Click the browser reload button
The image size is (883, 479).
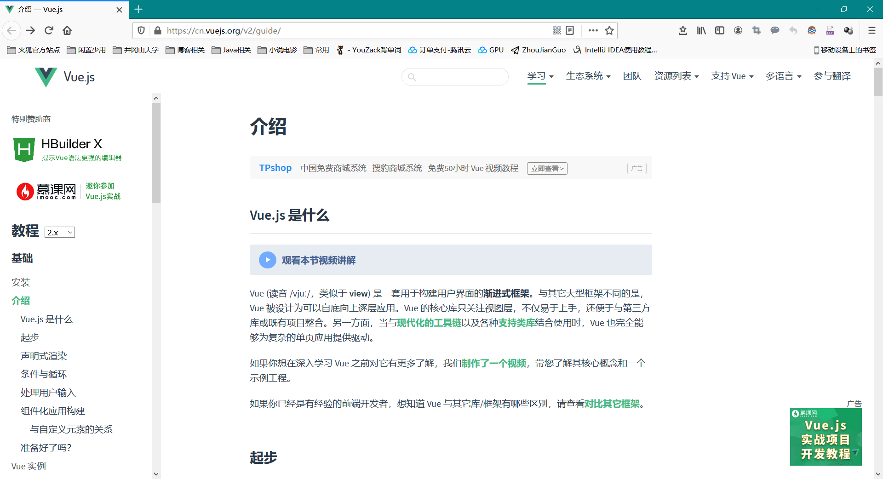point(49,30)
